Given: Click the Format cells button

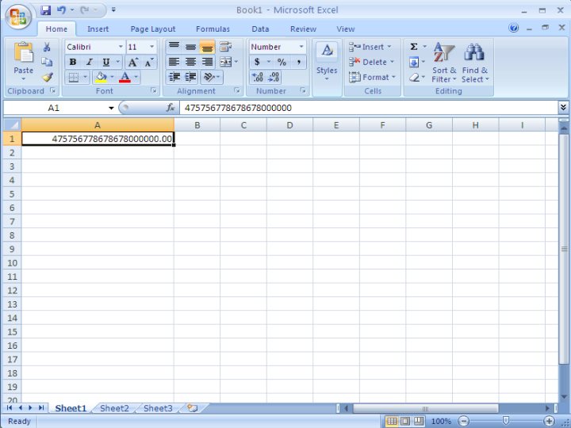Looking at the screenshot, I should [373, 78].
